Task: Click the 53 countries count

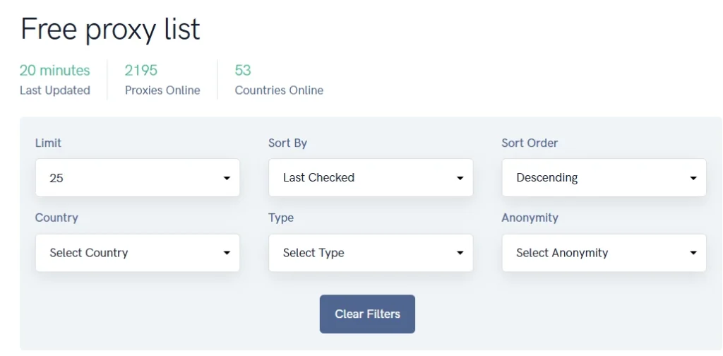Action: (x=243, y=70)
